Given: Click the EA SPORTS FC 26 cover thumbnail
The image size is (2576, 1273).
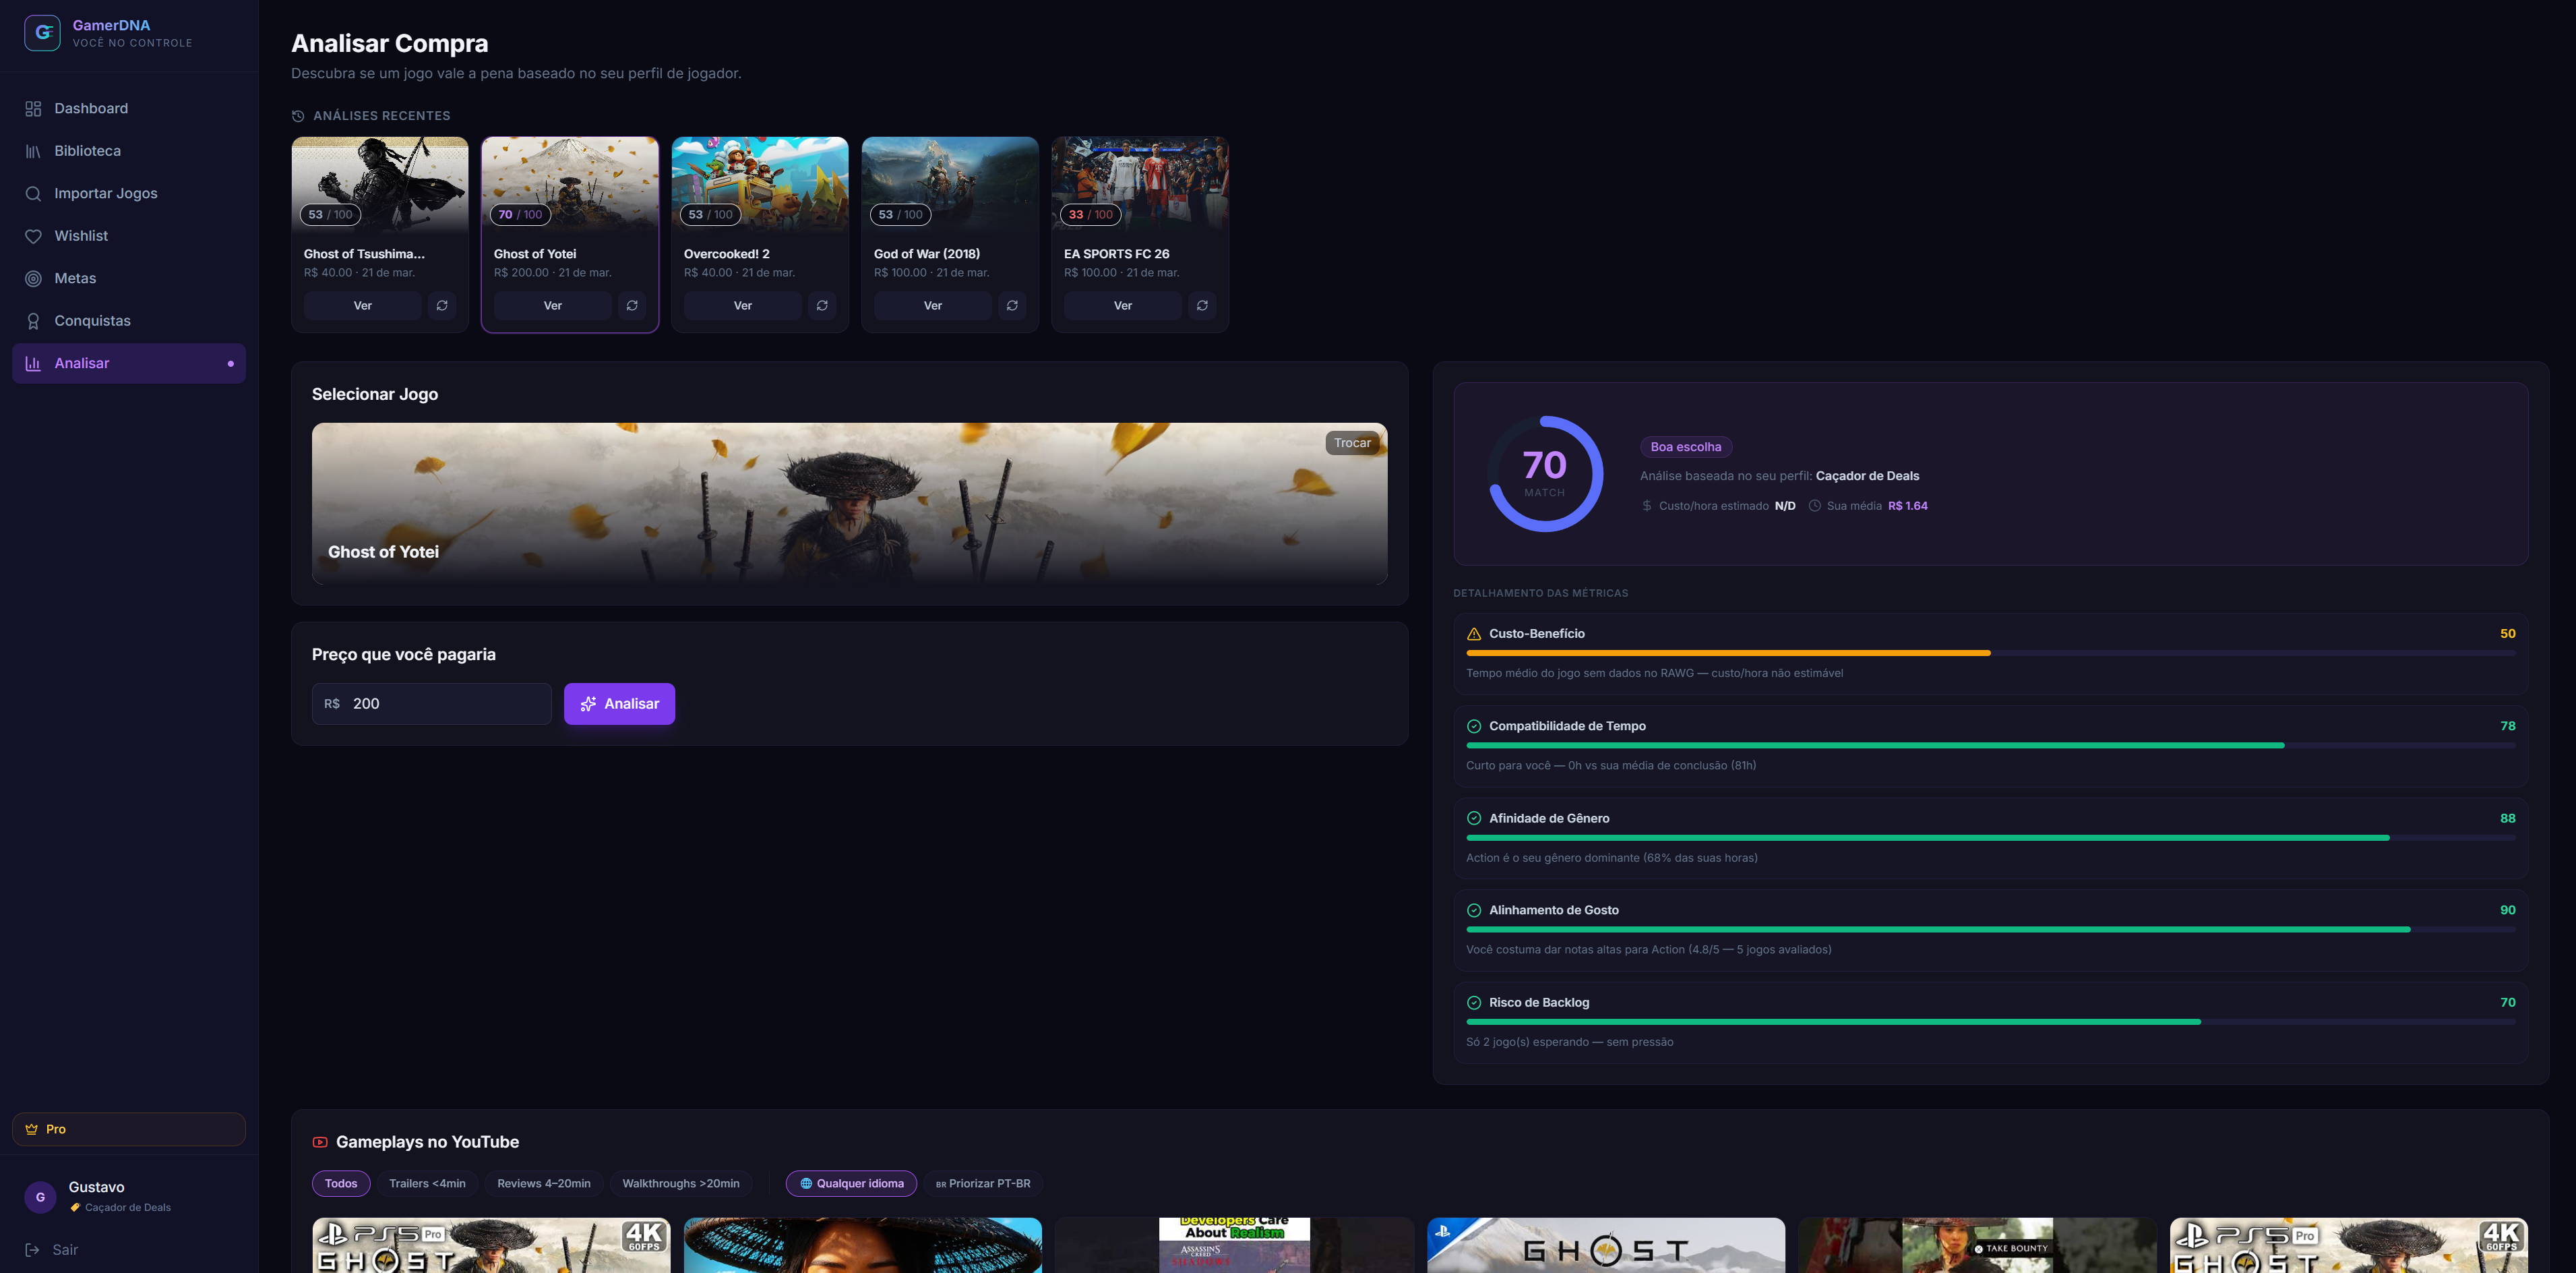Looking at the screenshot, I should 1140,185.
